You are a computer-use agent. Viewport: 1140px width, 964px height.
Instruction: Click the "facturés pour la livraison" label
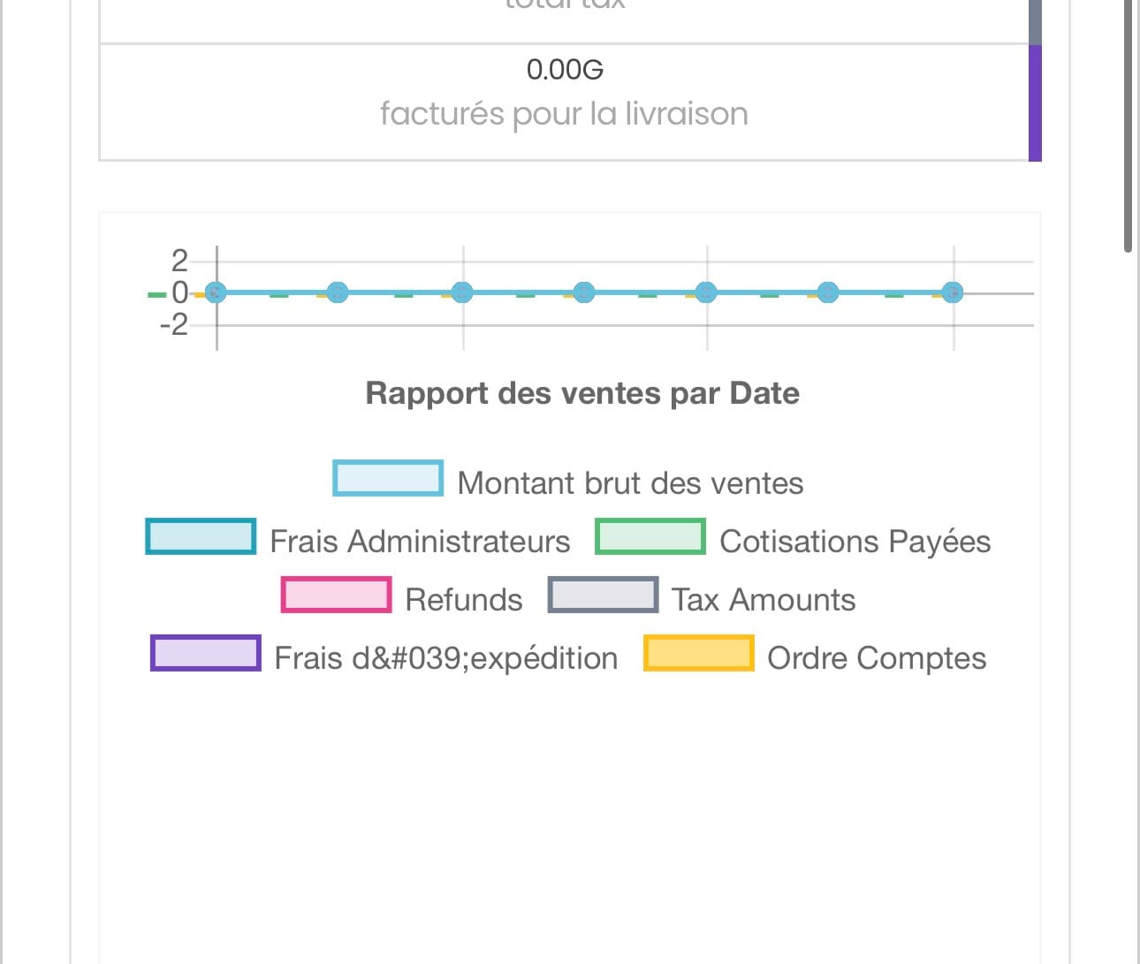(x=564, y=114)
